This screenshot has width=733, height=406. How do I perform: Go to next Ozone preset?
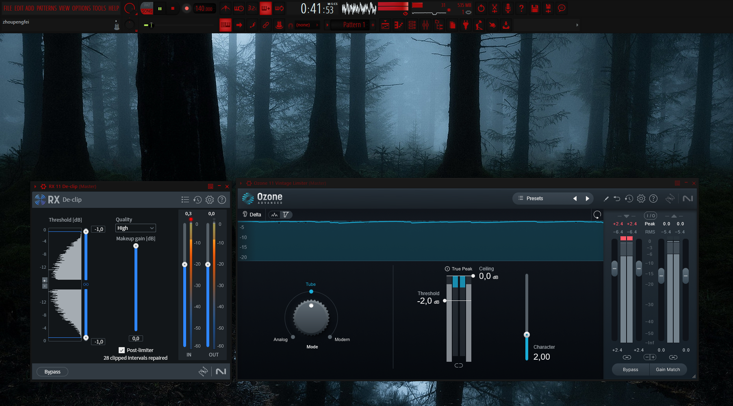point(587,199)
